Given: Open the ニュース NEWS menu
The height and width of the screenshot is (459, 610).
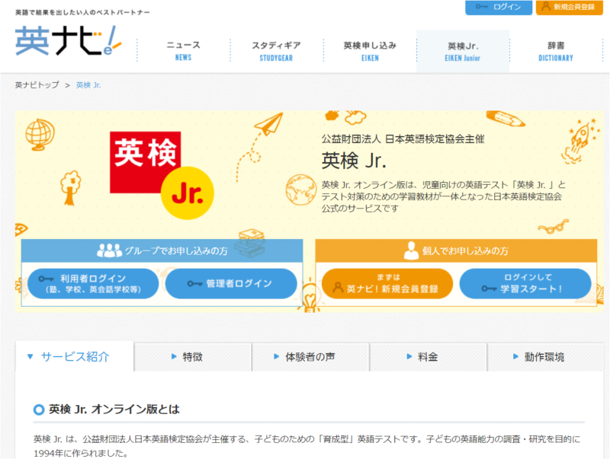Looking at the screenshot, I should [183, 51].
